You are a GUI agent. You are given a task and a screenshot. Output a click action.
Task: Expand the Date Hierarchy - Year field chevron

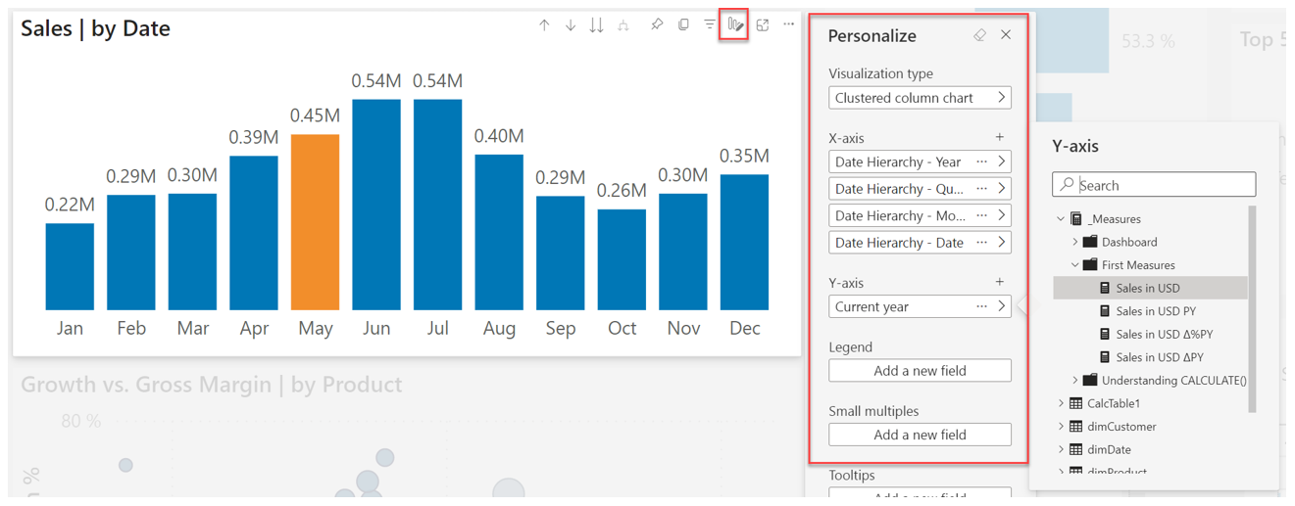point(1001,161)
